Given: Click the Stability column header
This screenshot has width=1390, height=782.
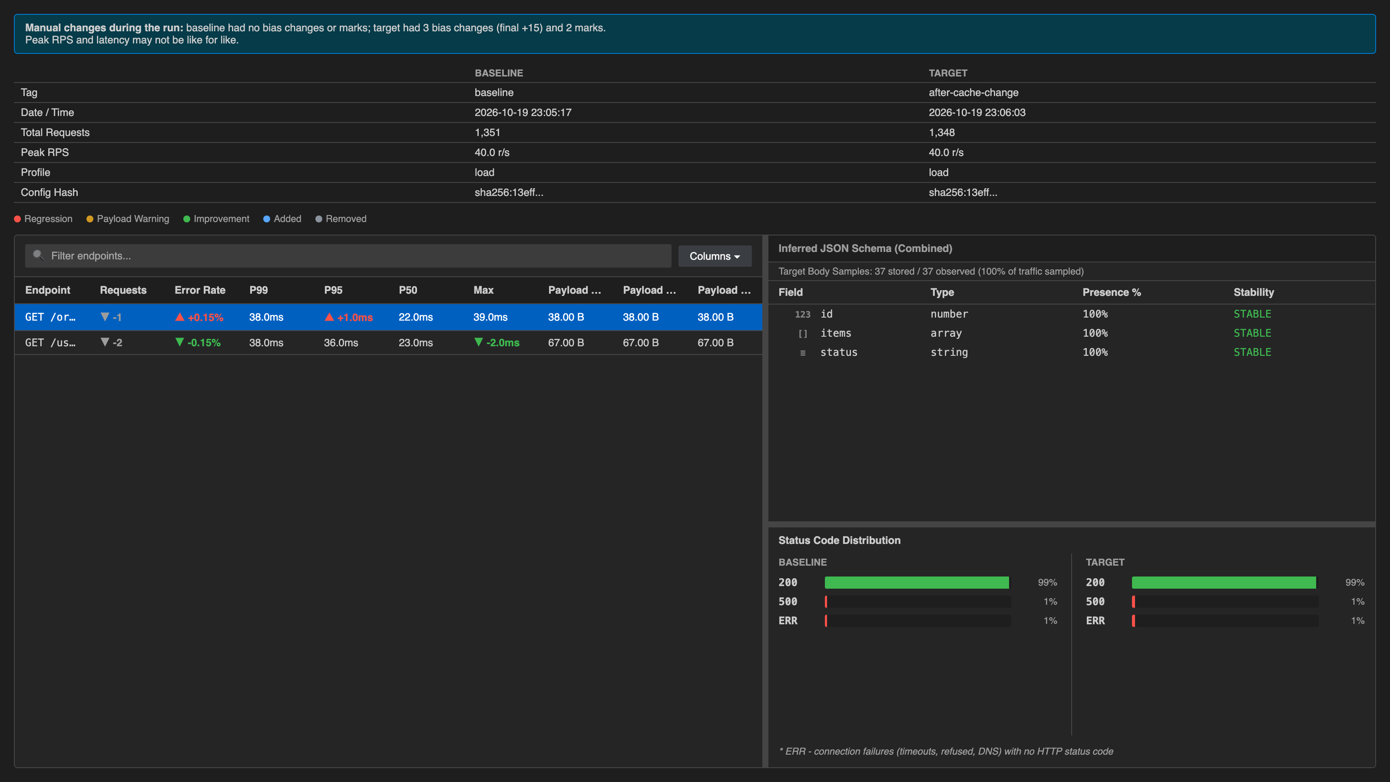Looking at the screenshot, I should (x=1254, y=292).
